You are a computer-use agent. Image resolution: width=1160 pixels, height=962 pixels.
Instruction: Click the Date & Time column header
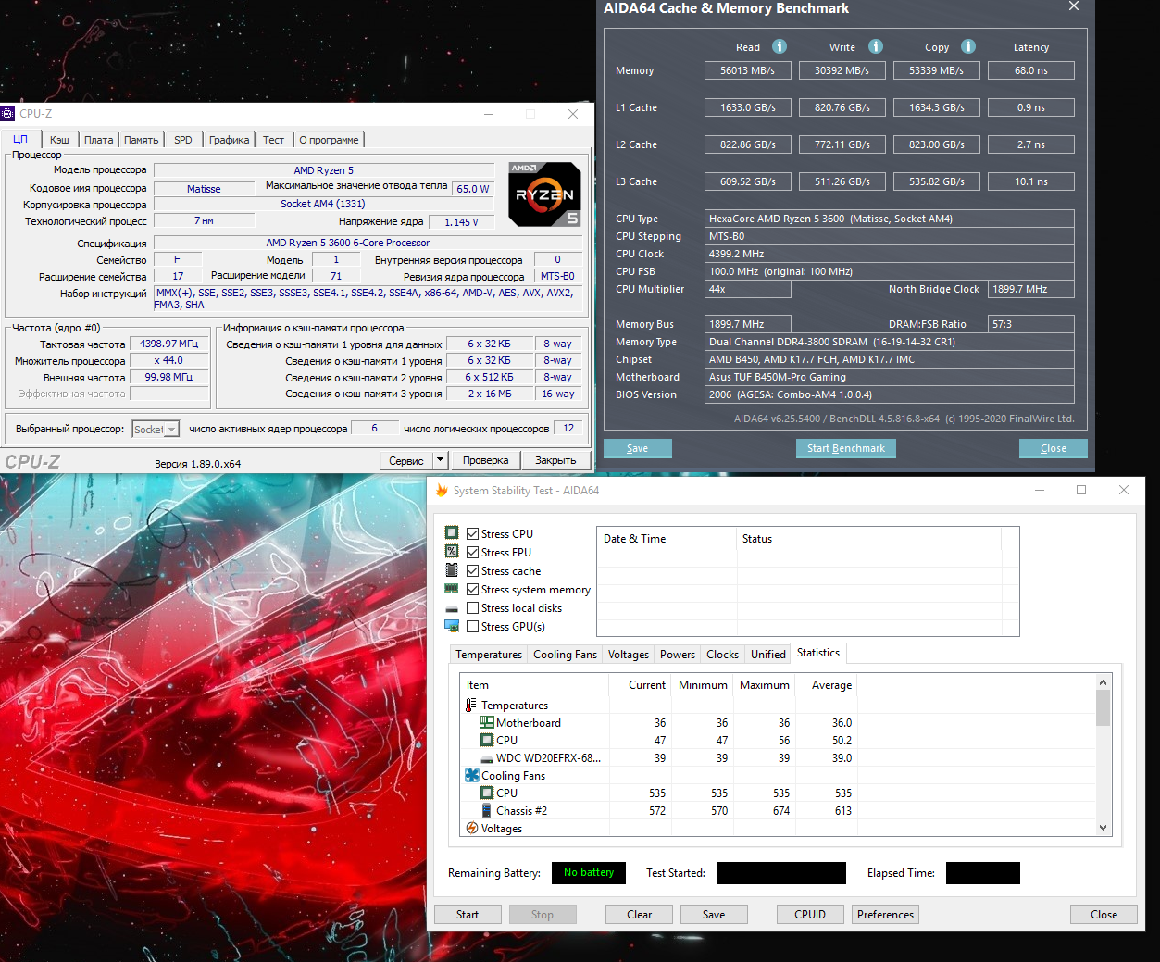click(667, 539)
